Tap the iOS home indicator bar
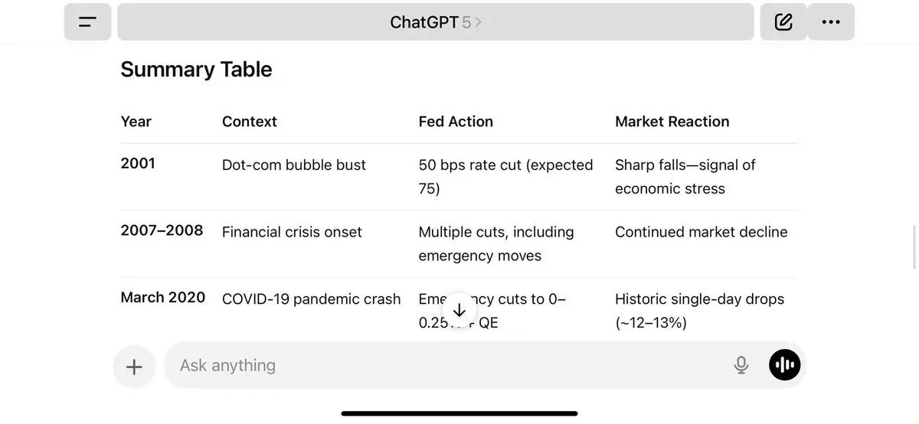Viewport: 919px width, 424px height. pyautogui.click(x=459, y=413)
